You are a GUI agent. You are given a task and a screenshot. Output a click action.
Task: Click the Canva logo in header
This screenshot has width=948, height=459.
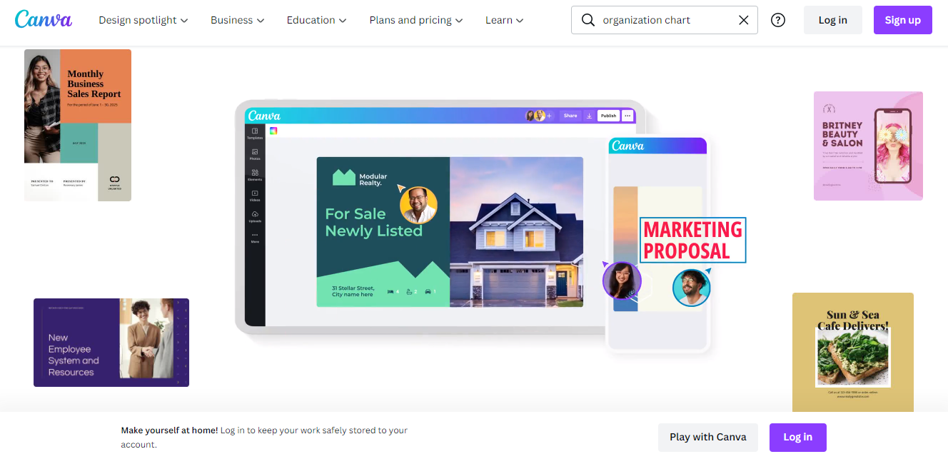pyautogui.click(x=44, y=19)
